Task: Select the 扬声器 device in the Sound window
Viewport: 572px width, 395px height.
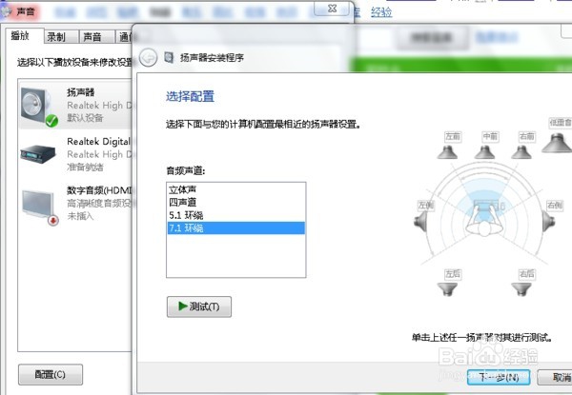Action: pos(75,105)
